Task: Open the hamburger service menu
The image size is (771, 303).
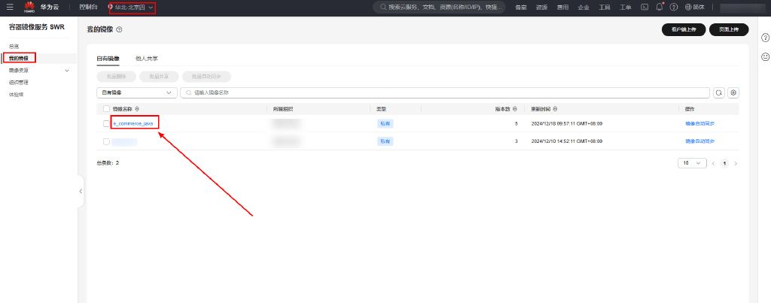Action: (x=10, y=8)
